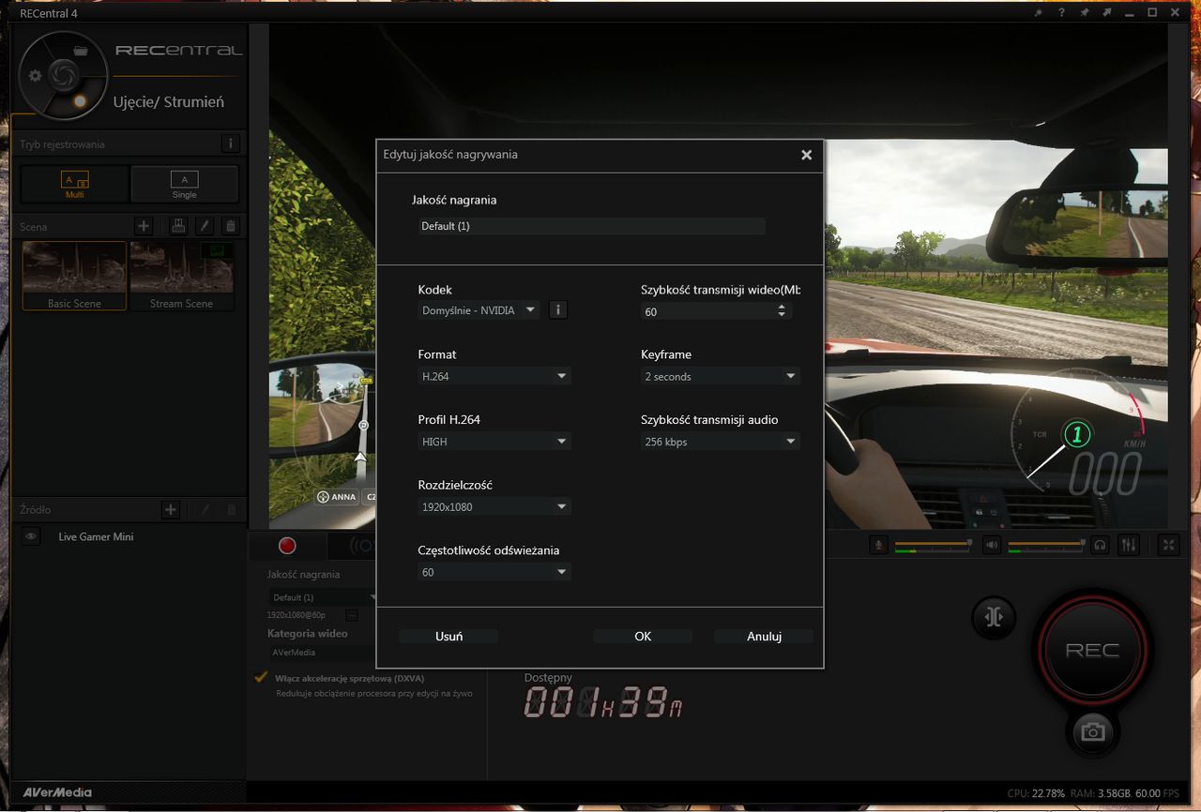Click the Anuluj button
The width and height of the screenshot is (1201, 812).
(x=764, y=636)
